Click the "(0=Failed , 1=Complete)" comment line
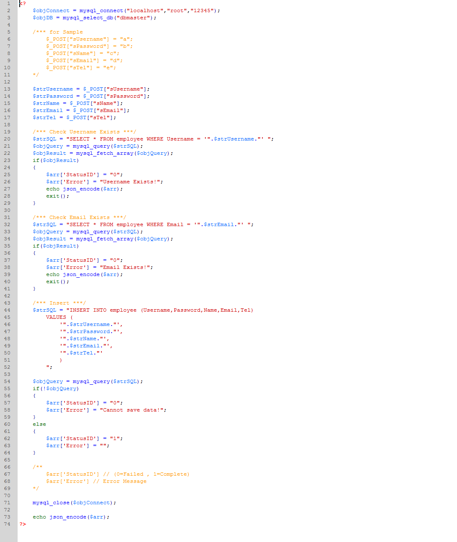This screenshot has width=457, height=542. (118, 474)
